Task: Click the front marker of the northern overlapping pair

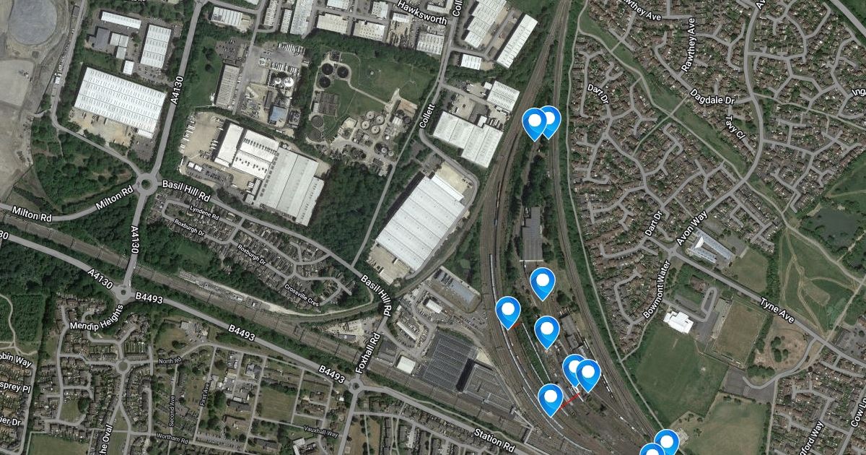Action: (535, 123)
